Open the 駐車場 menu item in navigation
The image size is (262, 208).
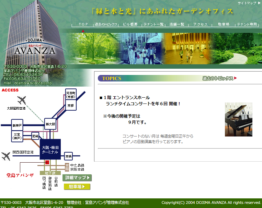pos(224,24)
